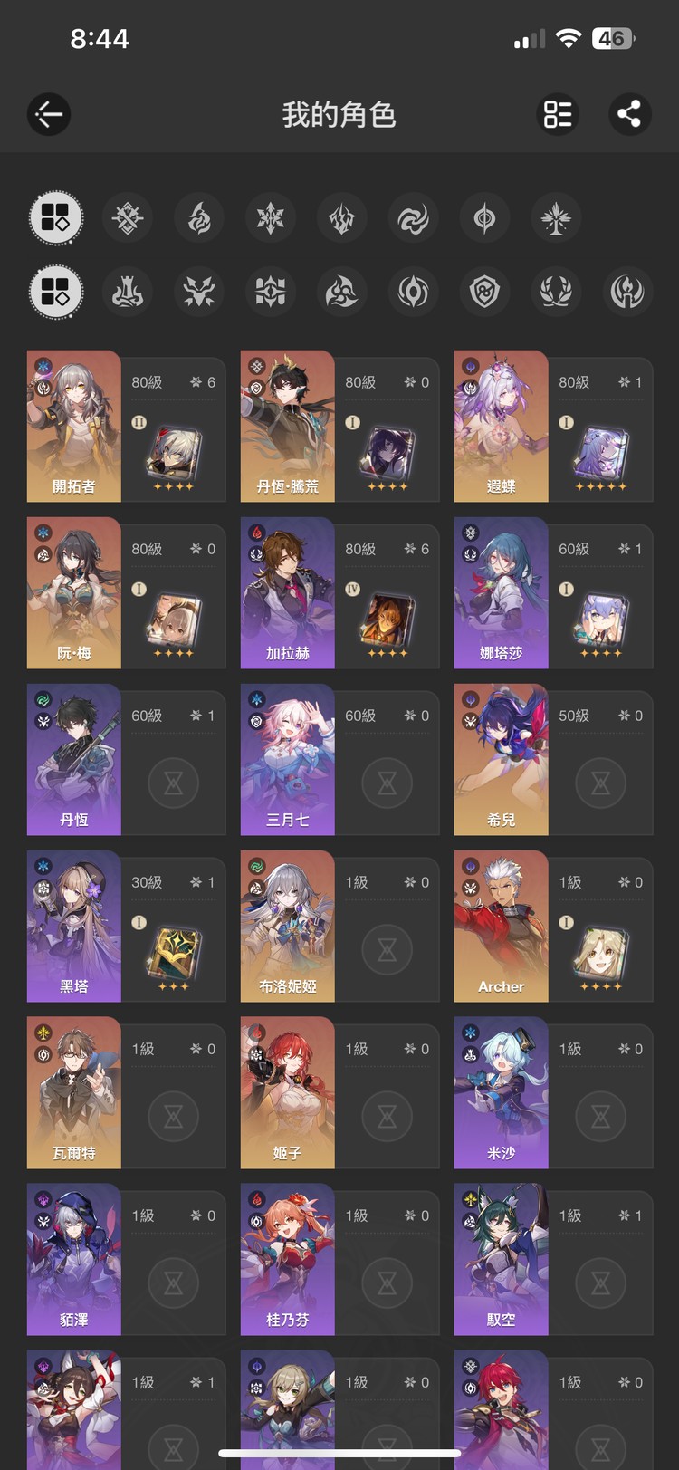679x1470 pixels.
Task: Filter characters by Imaginary element
Action: [x=556, y=218]
